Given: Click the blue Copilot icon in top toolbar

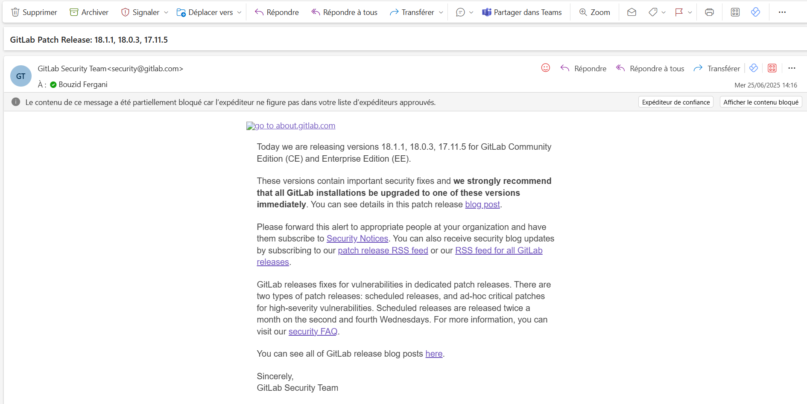Looking at the screenshot, I should [755, 12].
